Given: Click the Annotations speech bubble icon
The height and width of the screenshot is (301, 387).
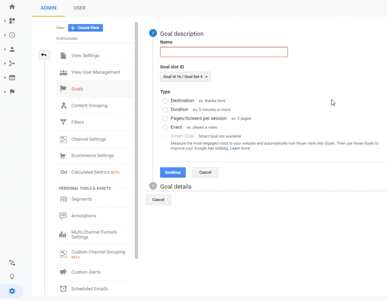Looking at the screenshot, I should (x=63, y=216).
